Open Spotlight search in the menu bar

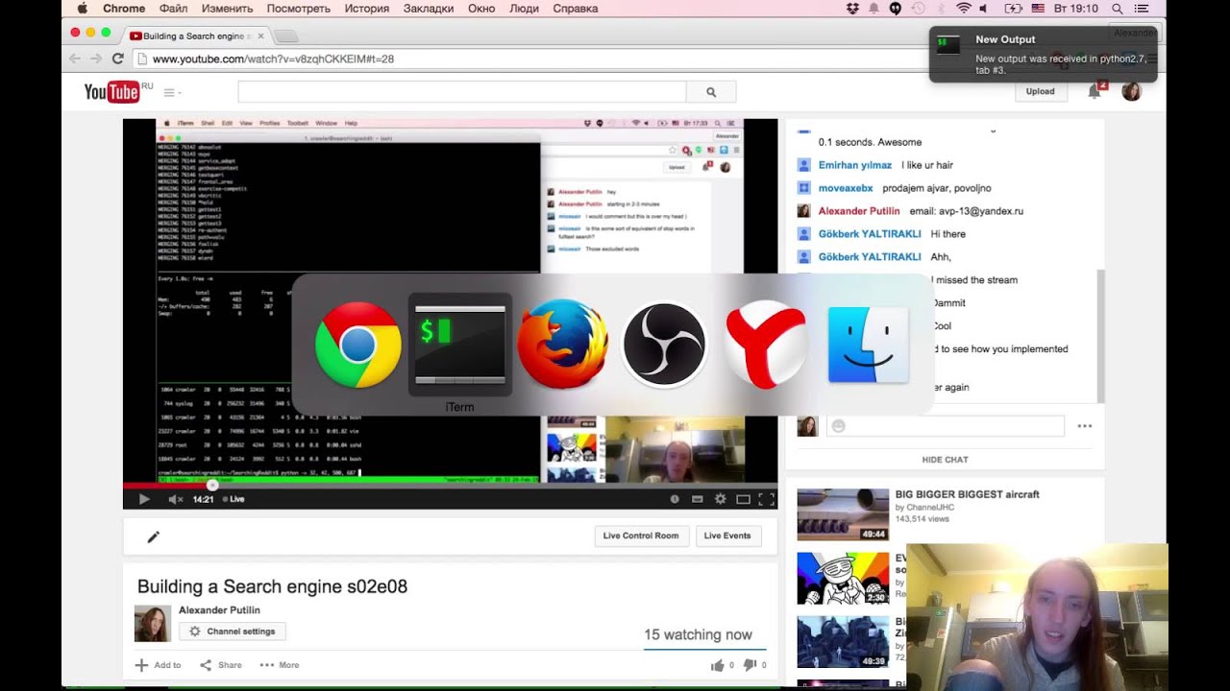[1118, 9]
